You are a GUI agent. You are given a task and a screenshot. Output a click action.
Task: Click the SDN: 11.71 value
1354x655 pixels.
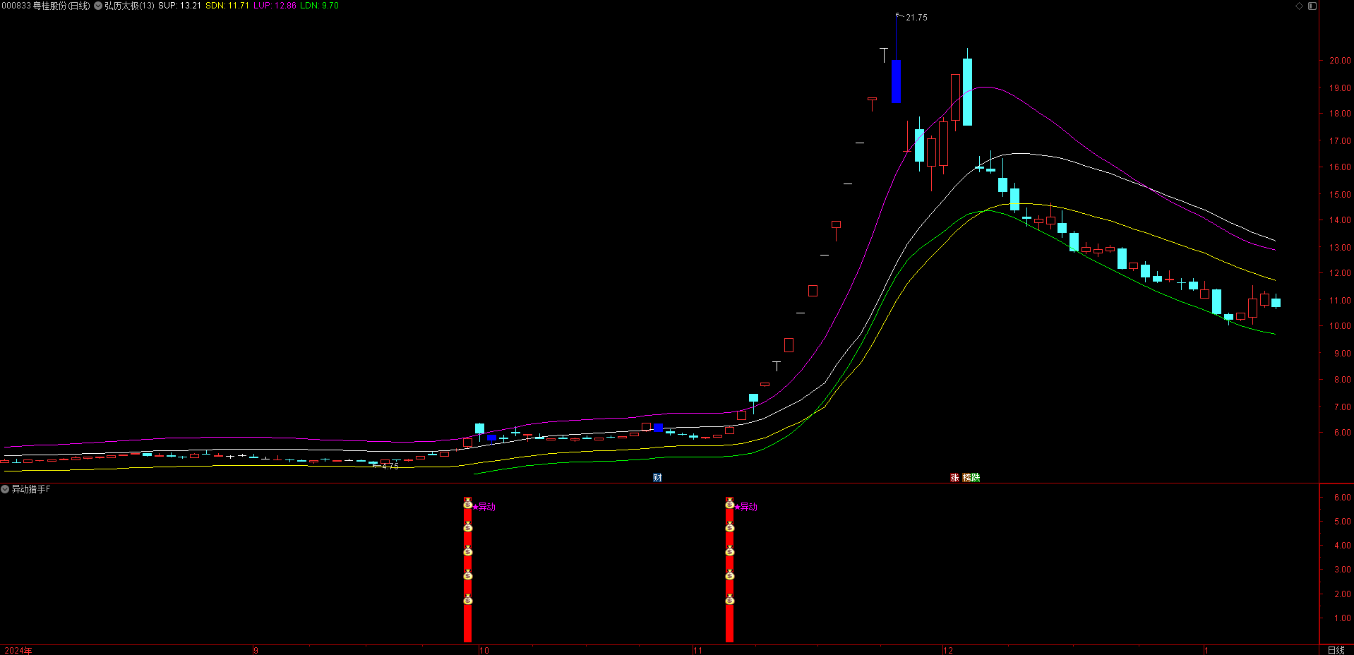pyautogui.click(x=227, y=6)
